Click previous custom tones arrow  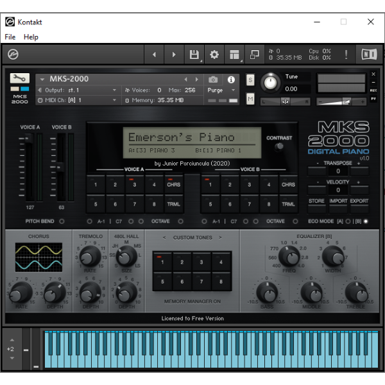tap(164, 237)
